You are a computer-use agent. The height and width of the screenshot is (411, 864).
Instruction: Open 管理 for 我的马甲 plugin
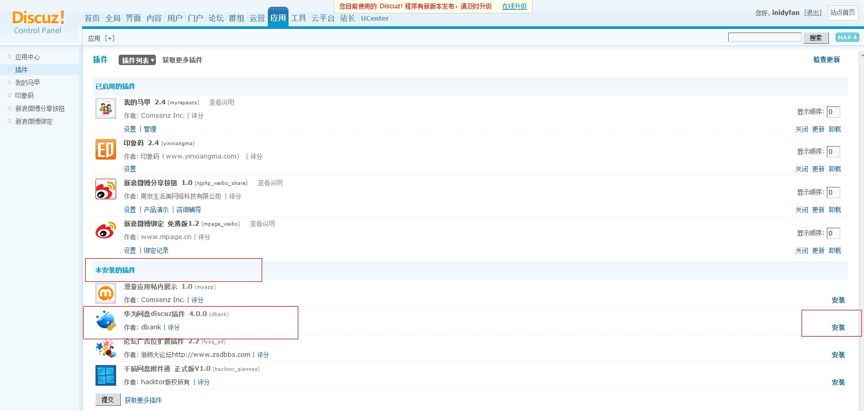point(150,129)
